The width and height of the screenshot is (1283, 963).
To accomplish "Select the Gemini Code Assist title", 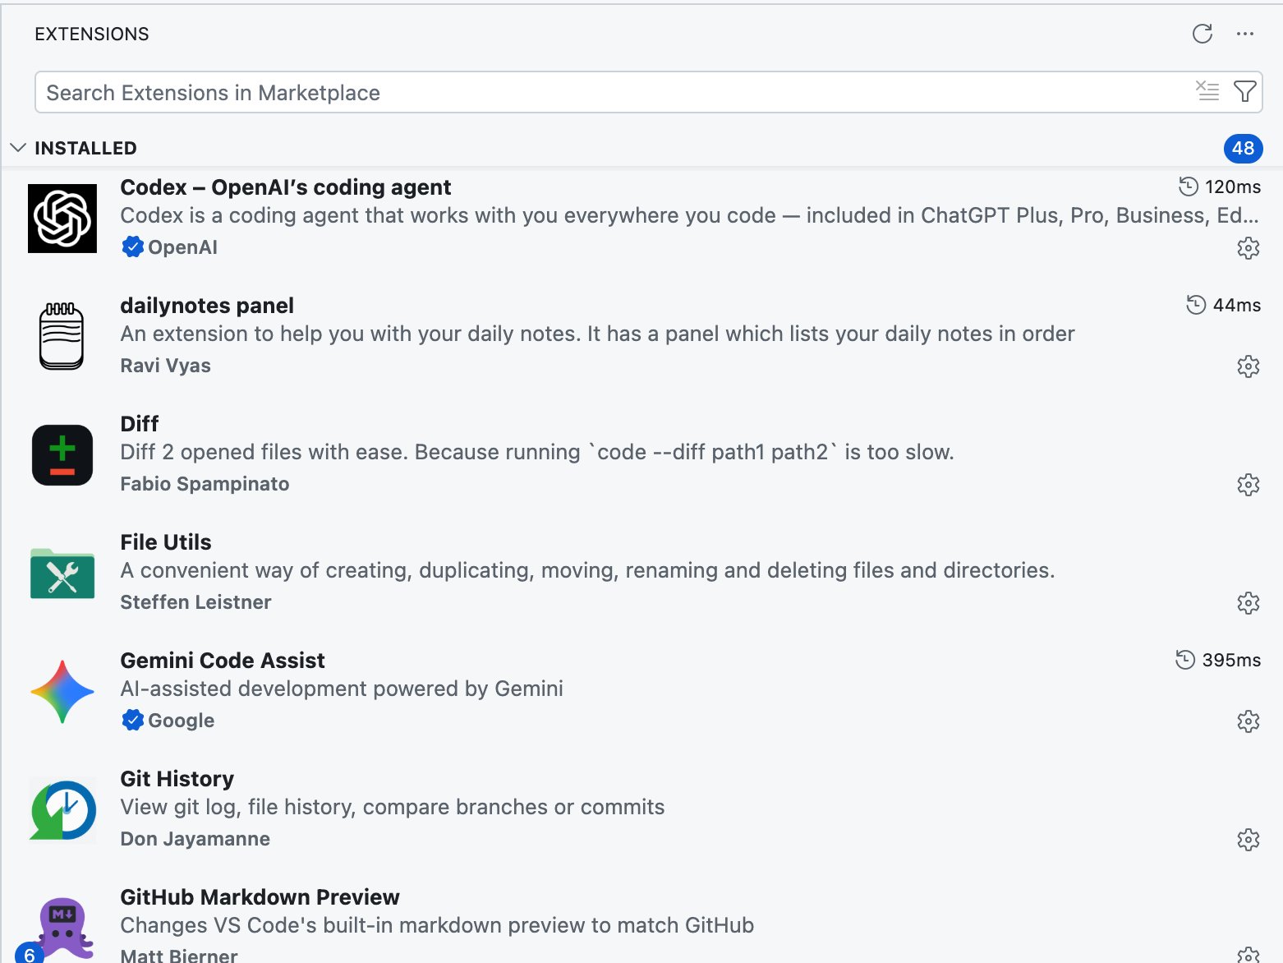I will [223, 661].
